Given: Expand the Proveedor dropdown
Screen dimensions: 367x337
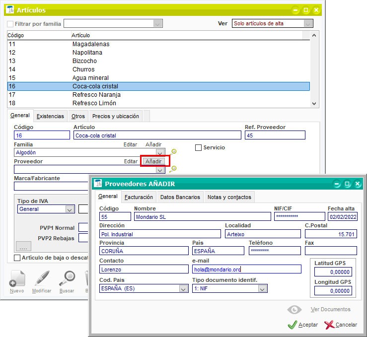Looking at the screenshot, I should (160, 170).
